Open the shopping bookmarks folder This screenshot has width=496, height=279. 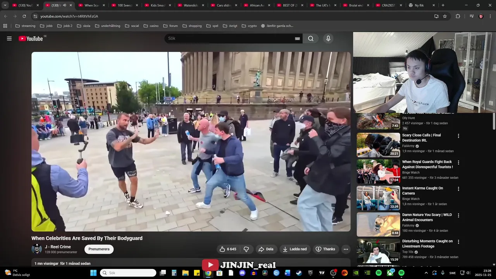192,26
